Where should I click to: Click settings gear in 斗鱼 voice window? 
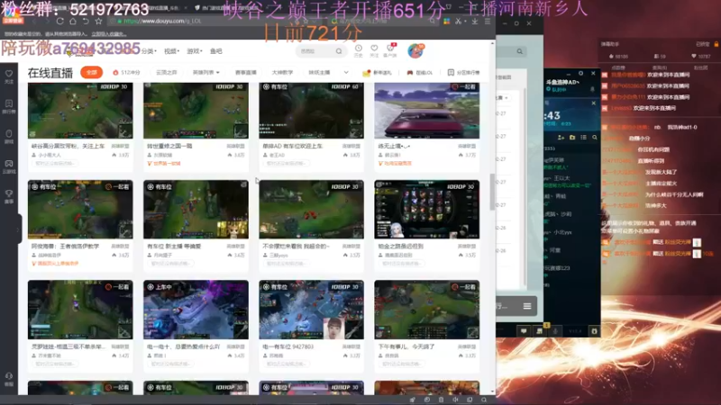pos(580,74)
